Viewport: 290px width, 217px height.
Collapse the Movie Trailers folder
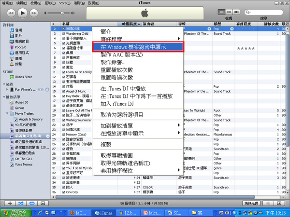7,113
